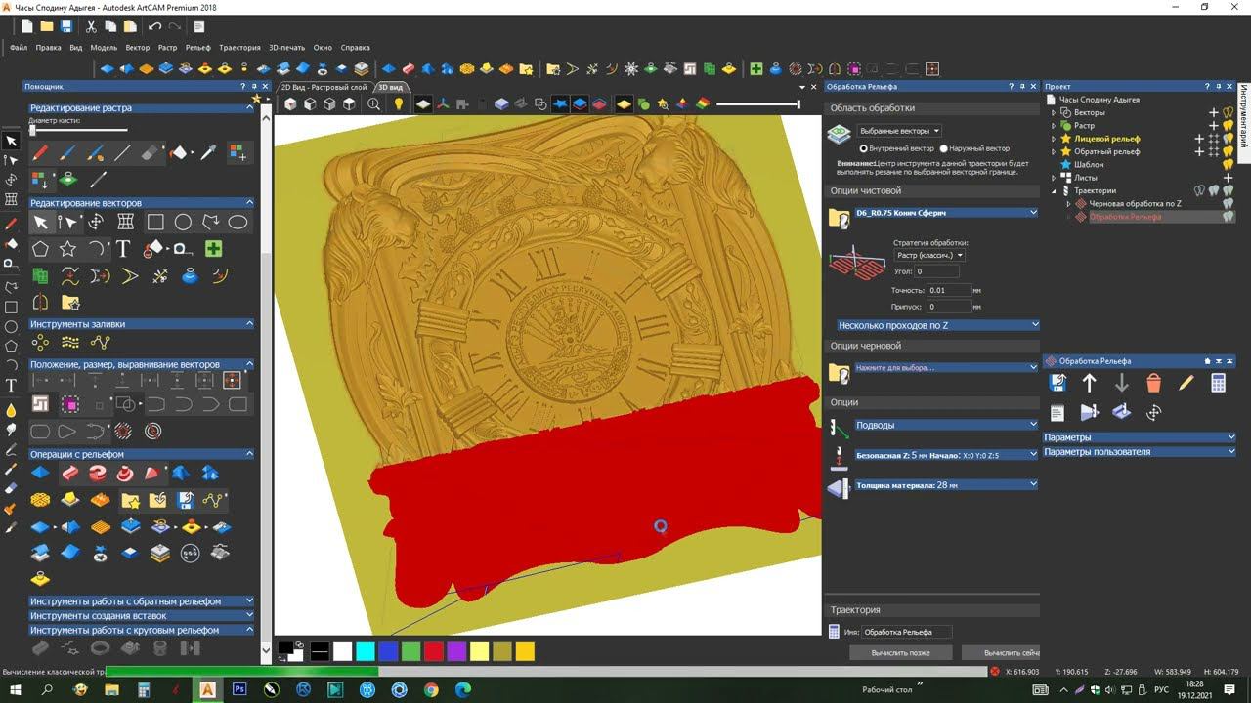
Task: Click the pencil edit toolpath icon
Action: tap(1186, 384)
